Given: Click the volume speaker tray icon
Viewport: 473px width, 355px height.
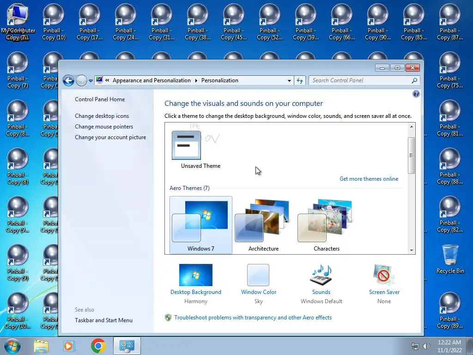Looking at the screenshot, I should coord(426,346).
